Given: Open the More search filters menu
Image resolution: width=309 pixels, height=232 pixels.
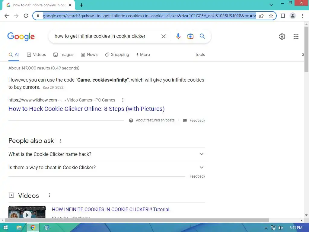Looking at the screenshot, I should [143, 55].
